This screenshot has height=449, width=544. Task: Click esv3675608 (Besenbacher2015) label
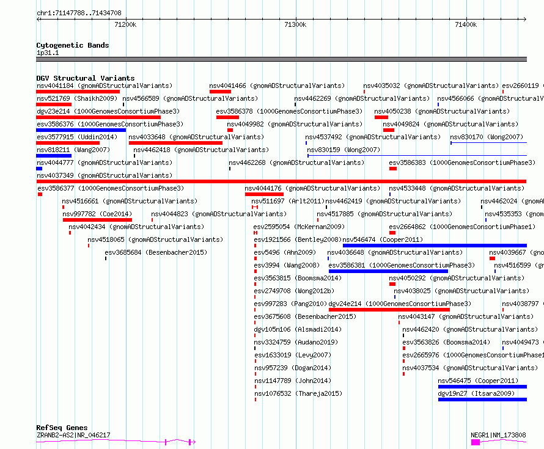(305, 316)
